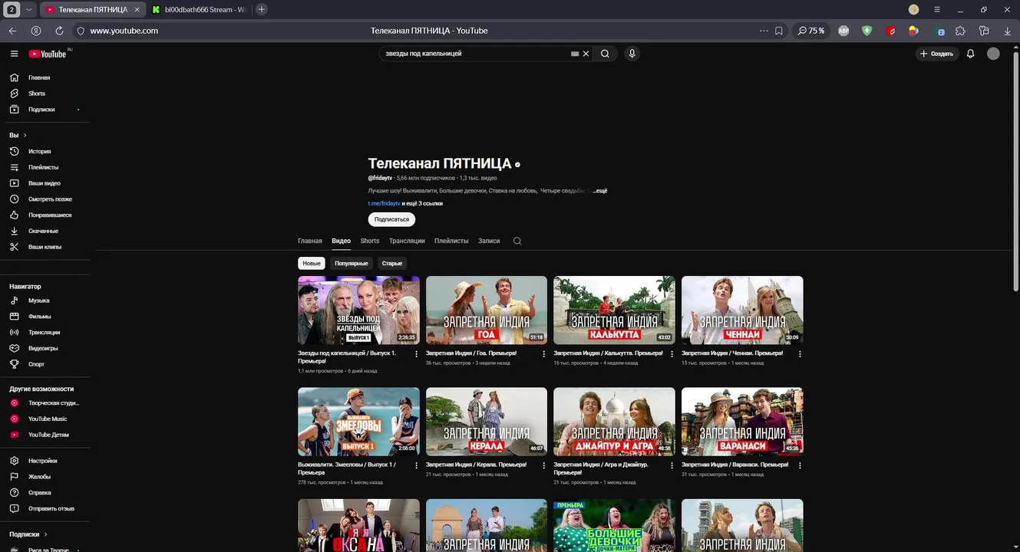Go to YouTube home via logo
1020x552 pixels.
(48, 54)
